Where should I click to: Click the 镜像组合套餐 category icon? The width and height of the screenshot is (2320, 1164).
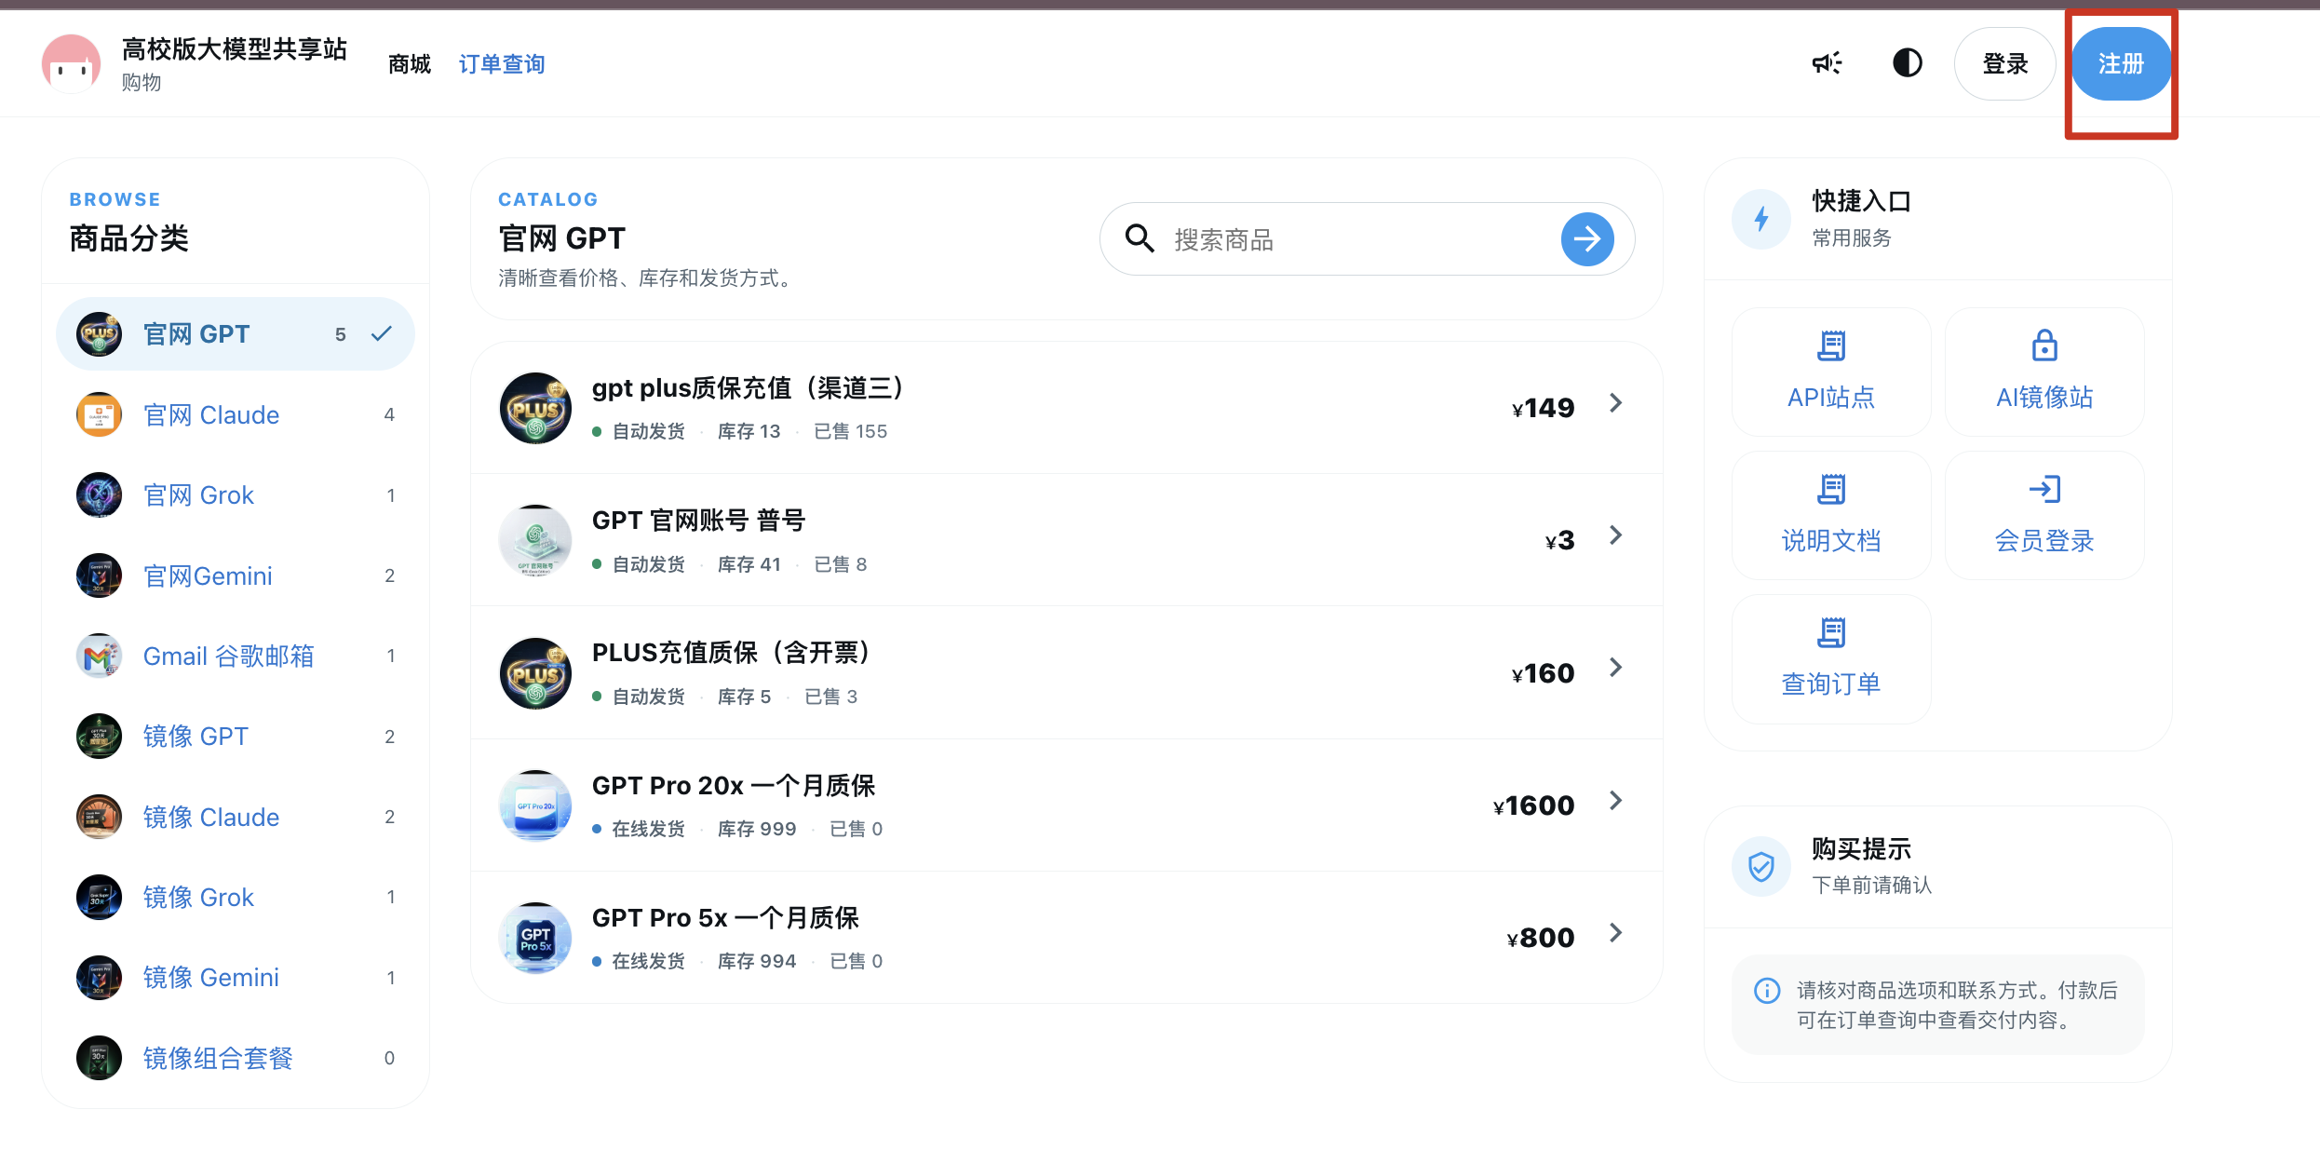pos(99,1059)
